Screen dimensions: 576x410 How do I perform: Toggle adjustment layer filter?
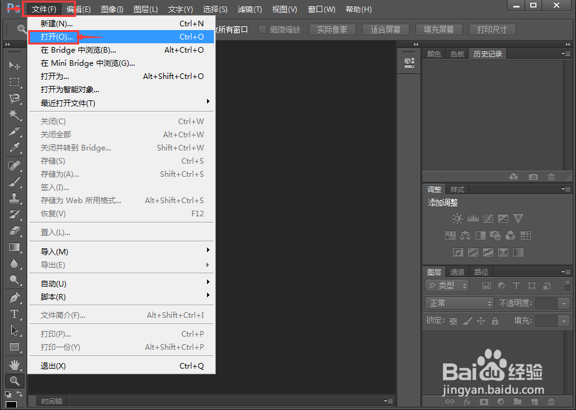point(501,286)
